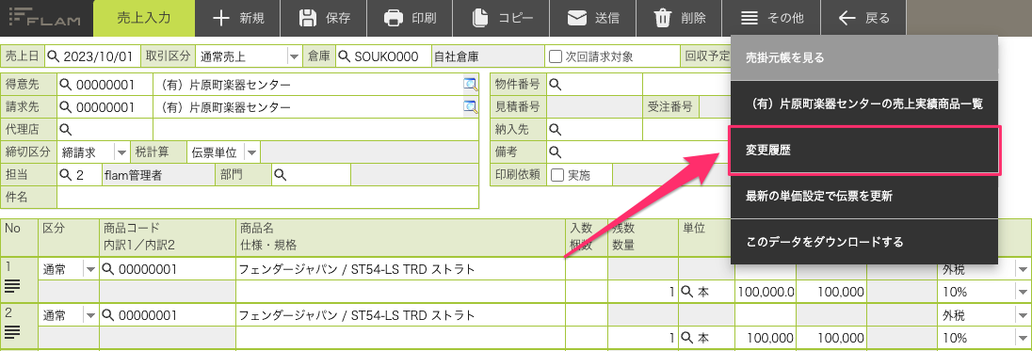Open row 1 10% tax rate dropdown
The width and height of the screenshot is (1032, 351).
tap(1024, 291)
